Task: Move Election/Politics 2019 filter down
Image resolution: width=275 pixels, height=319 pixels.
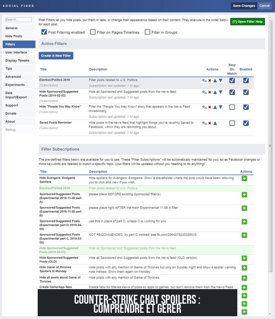Action: pos(220,81)
